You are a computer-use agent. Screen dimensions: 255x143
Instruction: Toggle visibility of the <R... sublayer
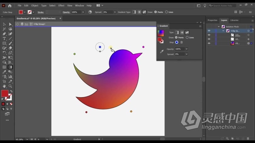(x=209, y=43)
